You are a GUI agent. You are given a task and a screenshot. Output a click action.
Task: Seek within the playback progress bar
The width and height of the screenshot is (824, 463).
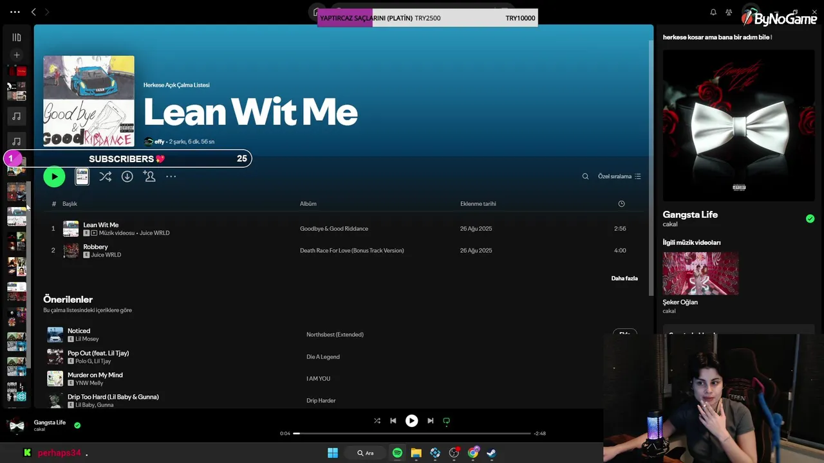[x=412, y=433]
